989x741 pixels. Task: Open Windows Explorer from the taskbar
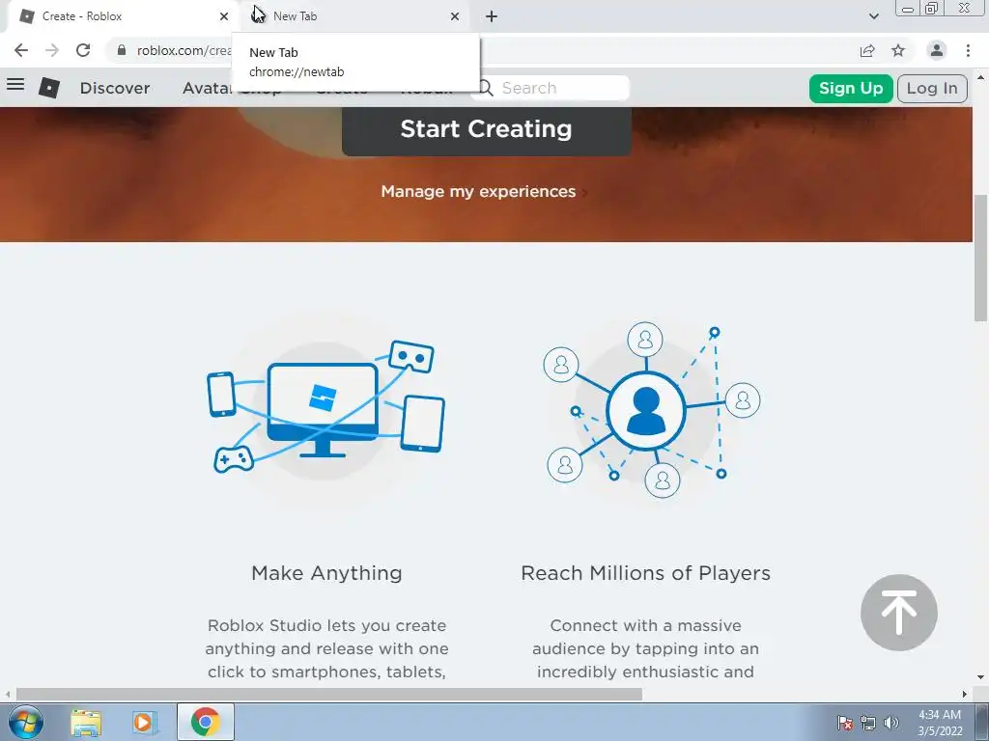click(x=86, y=722)
